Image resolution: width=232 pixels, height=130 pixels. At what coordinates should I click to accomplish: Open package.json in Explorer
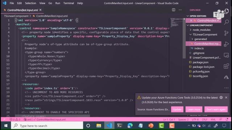coord(200,62)
